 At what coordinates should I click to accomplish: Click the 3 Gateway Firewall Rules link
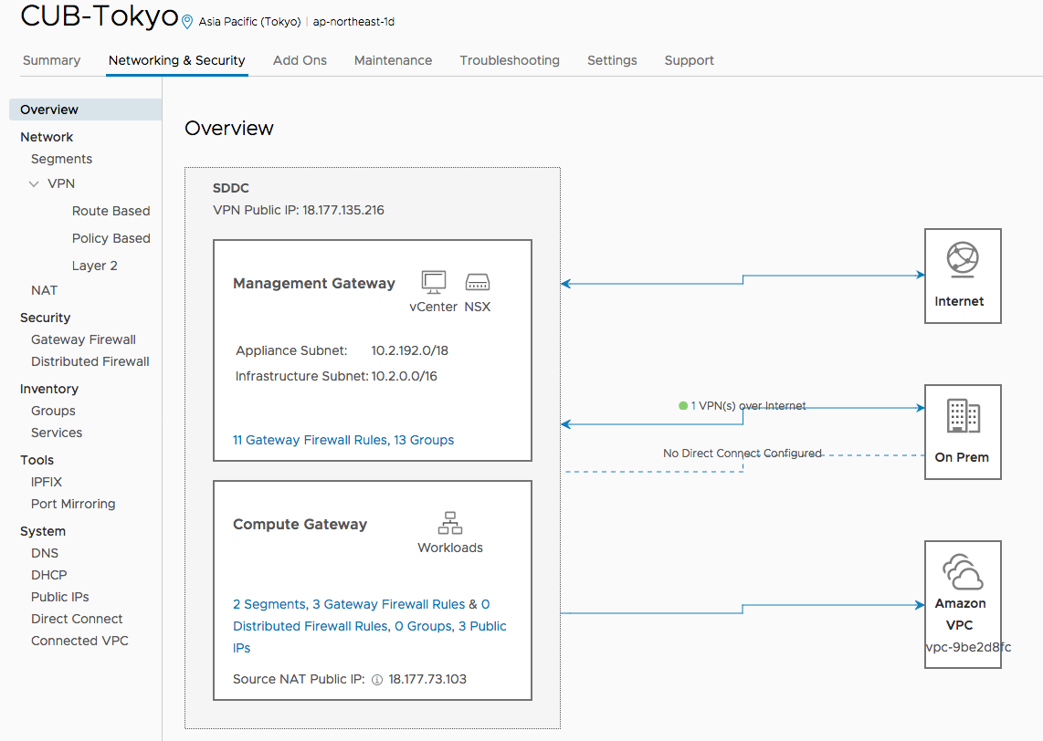[x=388, y=604]
